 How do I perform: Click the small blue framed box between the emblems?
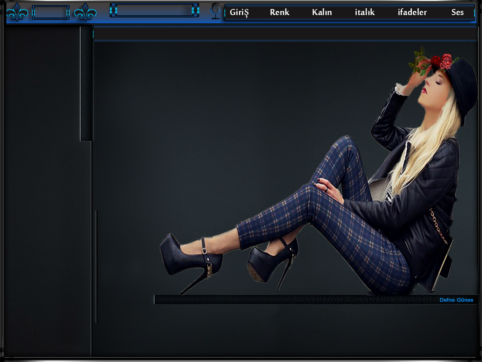[50, 13]
